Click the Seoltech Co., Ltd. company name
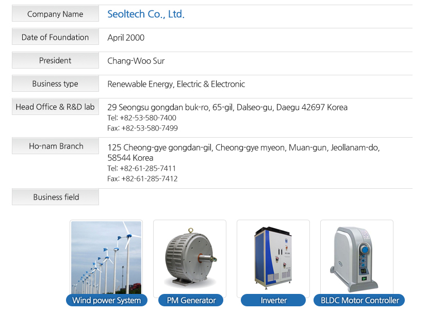428x313 pixels. pyautogui.click(x=146, y=14)
